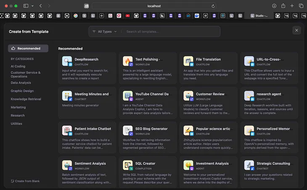Click the Text Polishing flame icon
This screenshot has width=307, height=190.
click(128, 61)
